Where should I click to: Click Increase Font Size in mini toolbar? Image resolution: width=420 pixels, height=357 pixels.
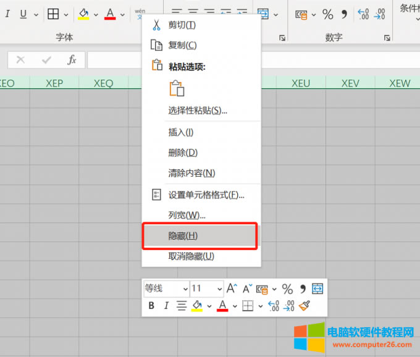point(232,288)
